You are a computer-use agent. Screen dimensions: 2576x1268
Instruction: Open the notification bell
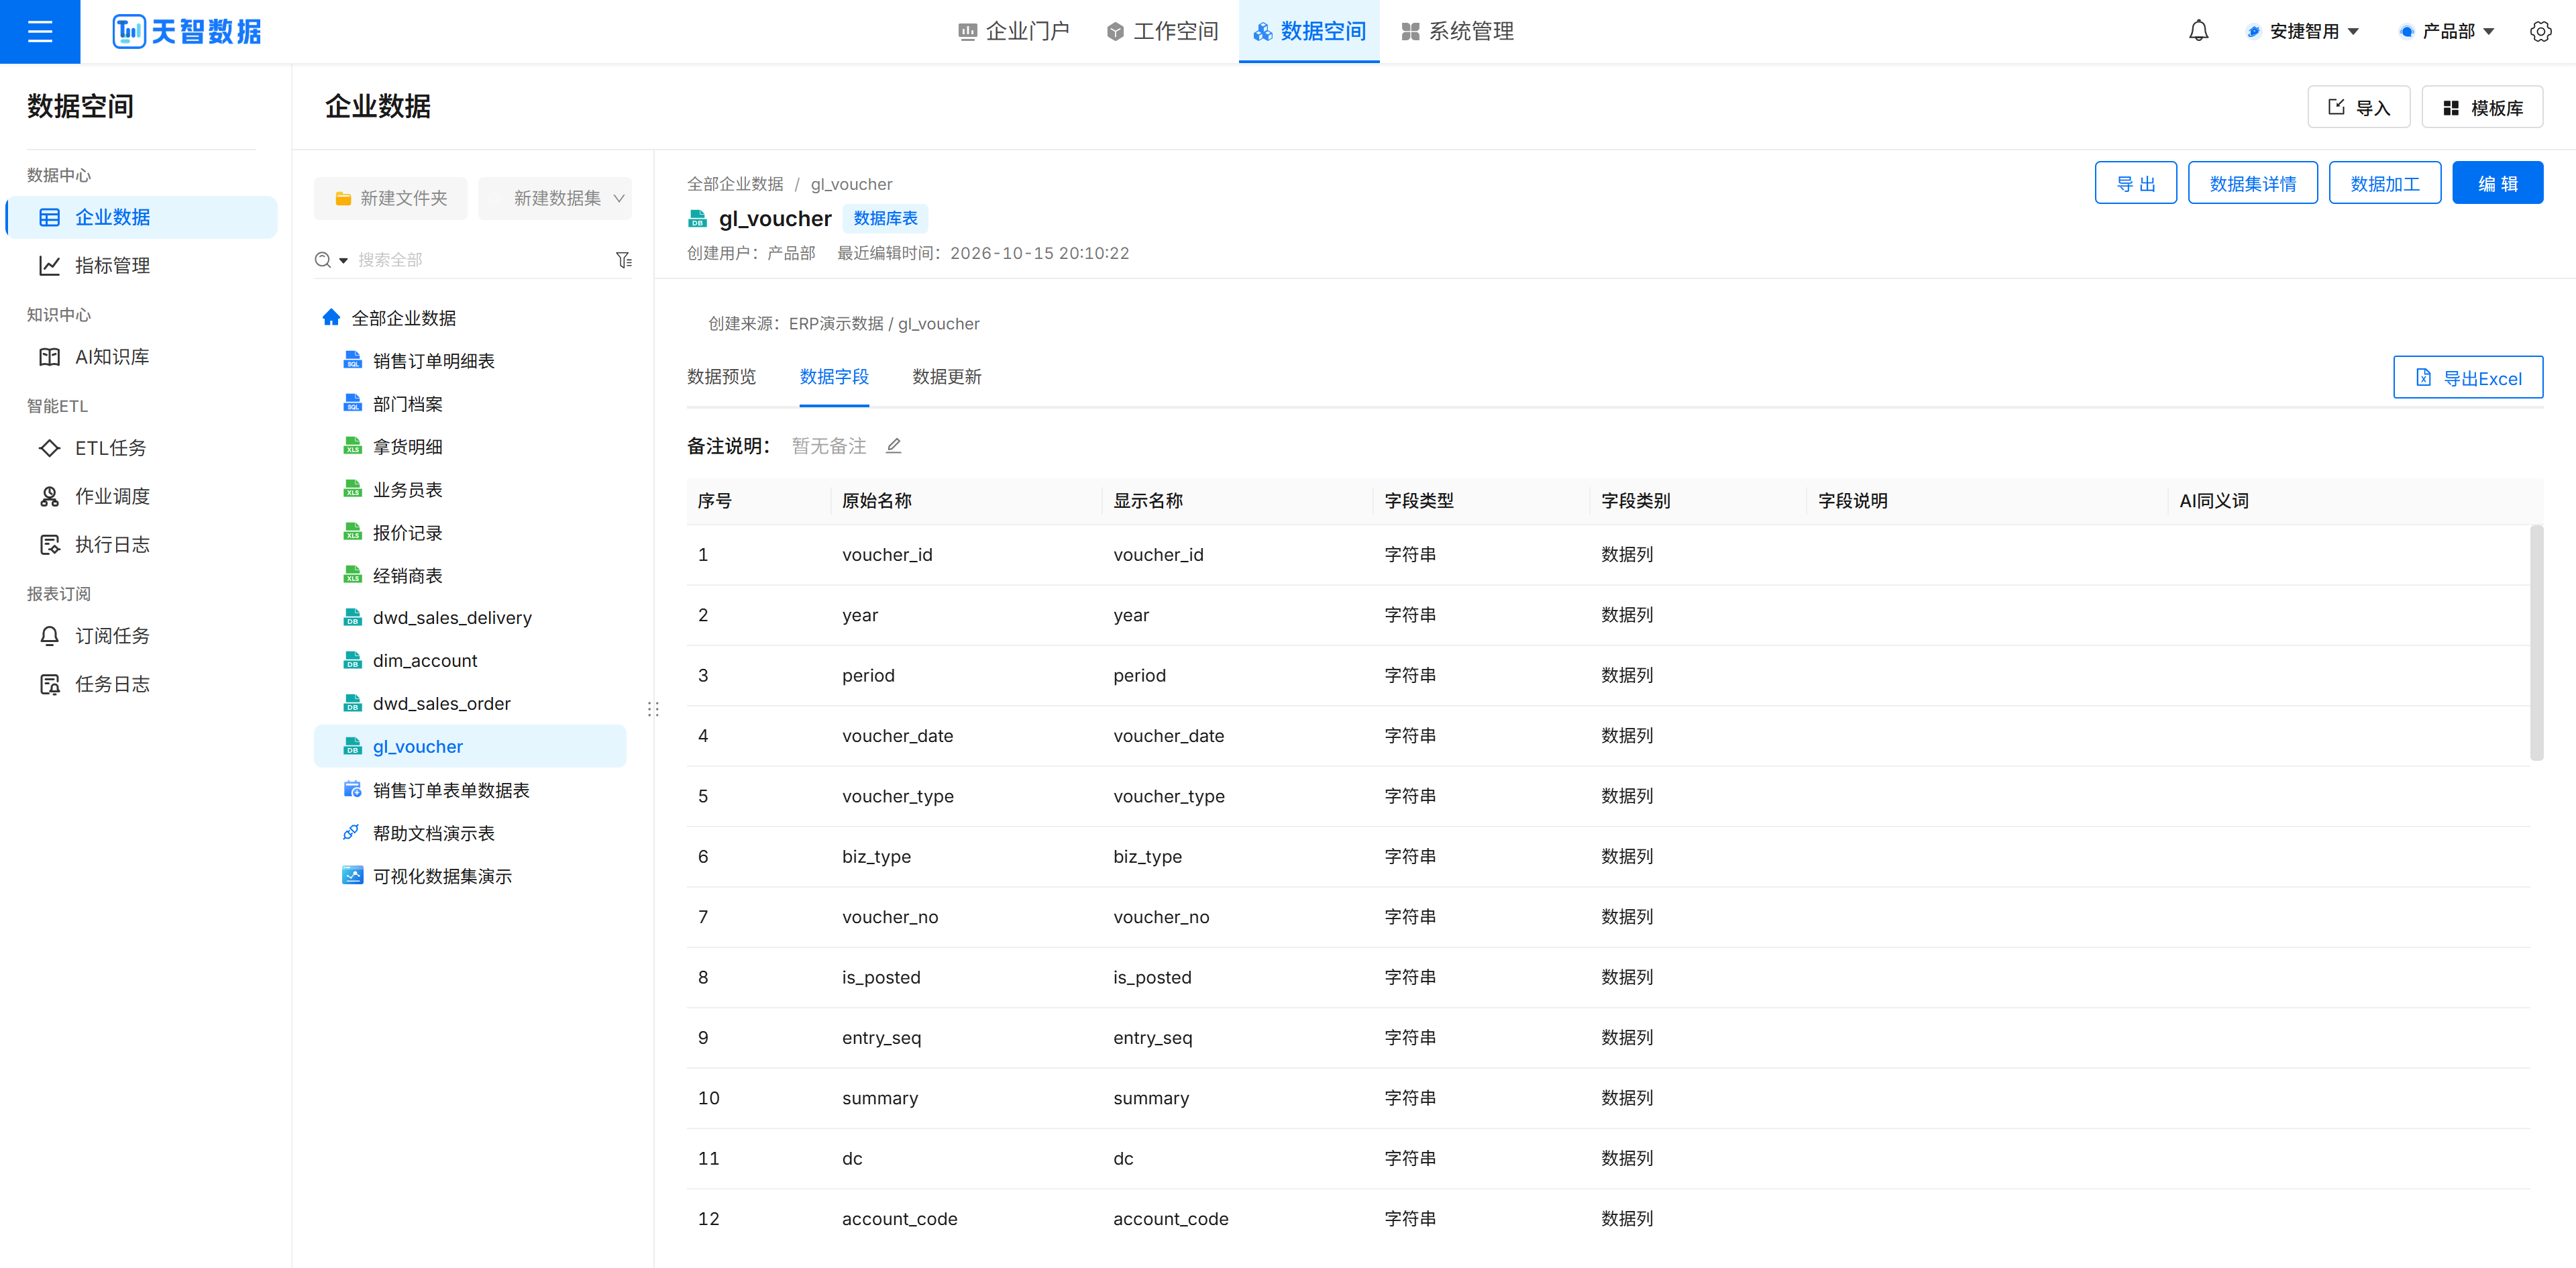(x=2198, y=31)
